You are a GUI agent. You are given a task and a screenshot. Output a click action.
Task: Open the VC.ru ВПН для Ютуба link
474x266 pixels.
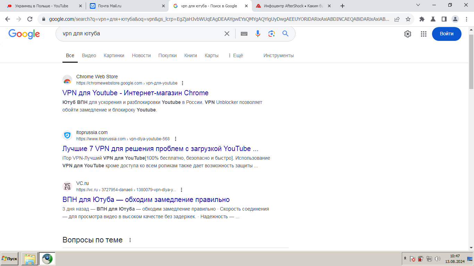(x=146, y=199)
